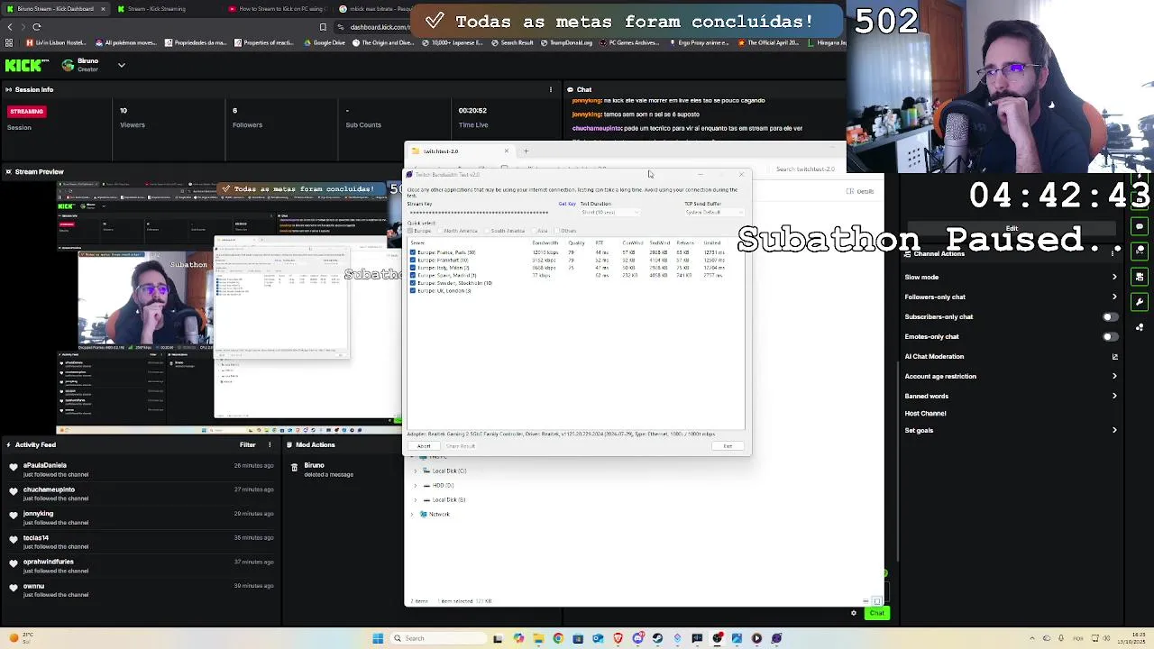Uncheck Europe: France, Paris server
Image resolution: width=1154 pixels, height=649 pixels.
pos(413,252)
